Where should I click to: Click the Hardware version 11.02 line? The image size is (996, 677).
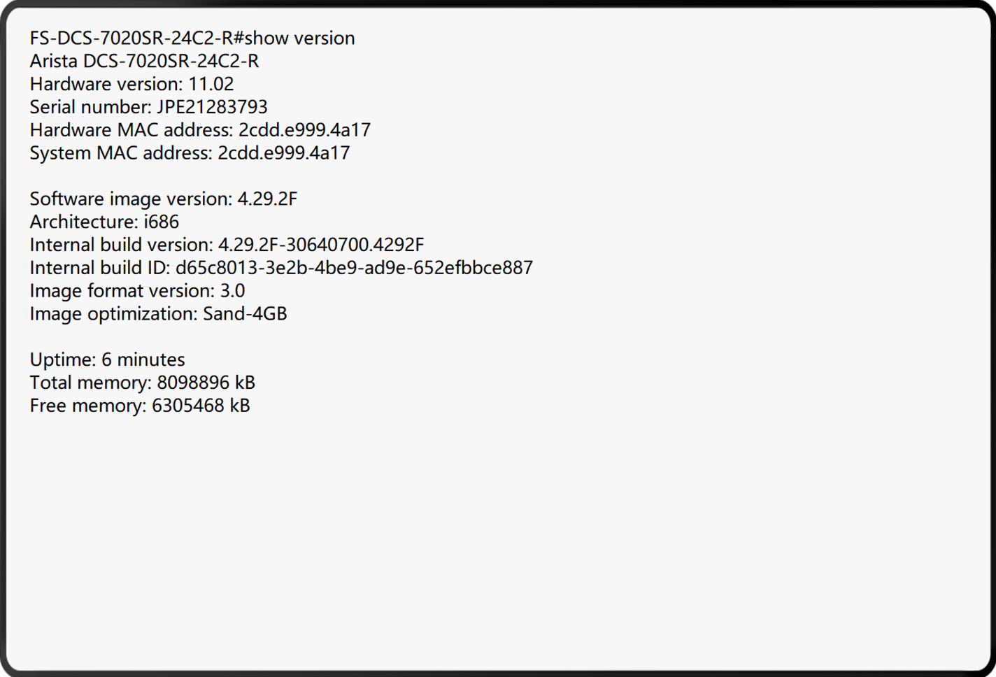coord(131,85)
